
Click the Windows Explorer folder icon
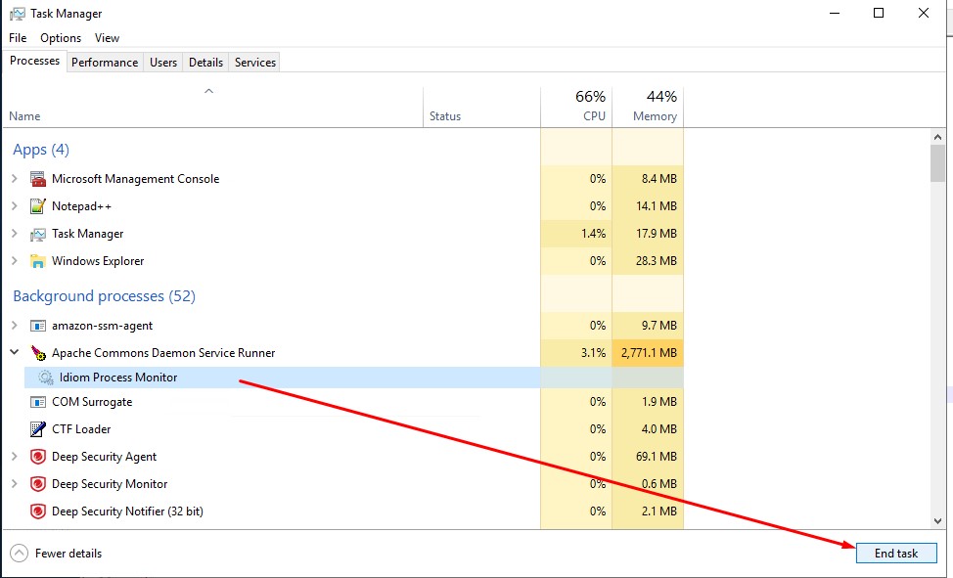click(38, 261)
